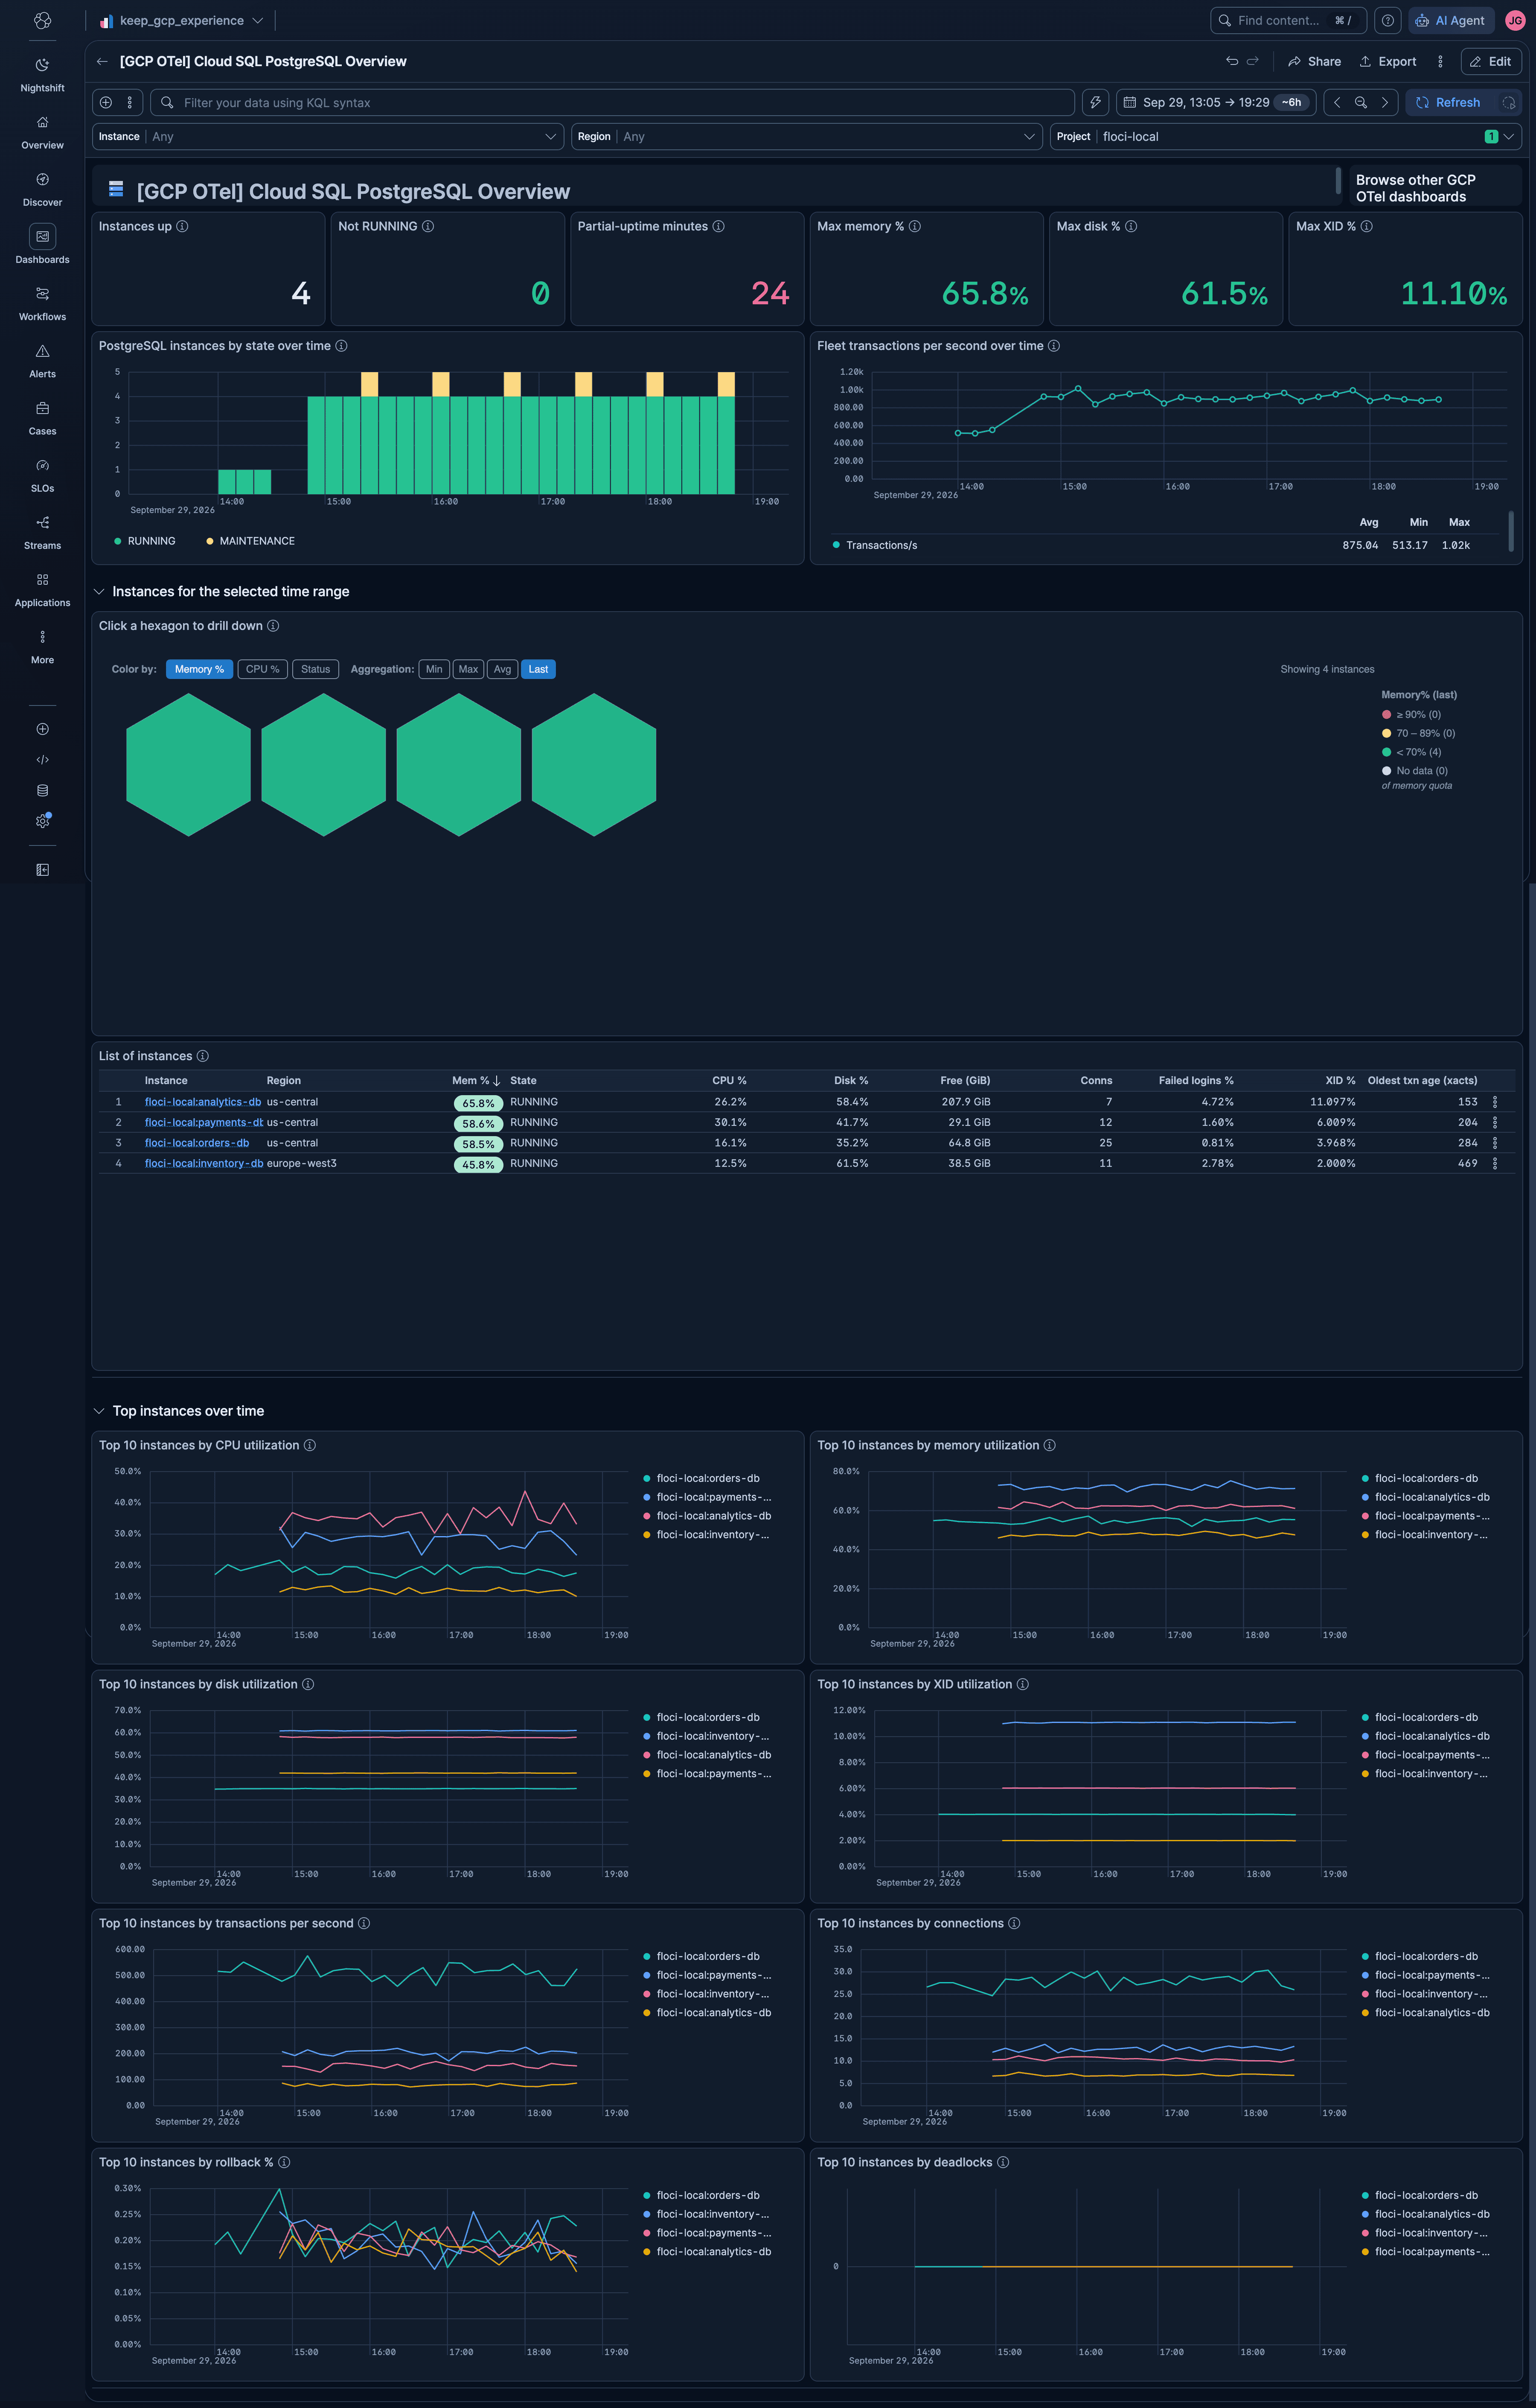Click the first hexagon in the grid
The image size is (1536, 2408).
point(188,765)
